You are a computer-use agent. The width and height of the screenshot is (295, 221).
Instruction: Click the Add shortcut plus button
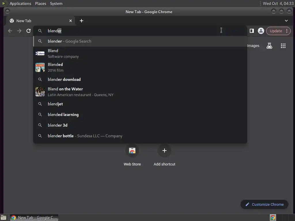[x=164, y=150]
